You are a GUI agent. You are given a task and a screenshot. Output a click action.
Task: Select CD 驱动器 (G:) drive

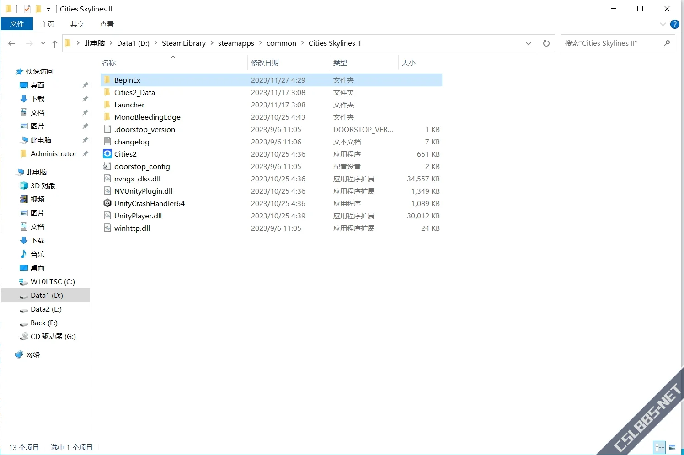click(53, 336)
